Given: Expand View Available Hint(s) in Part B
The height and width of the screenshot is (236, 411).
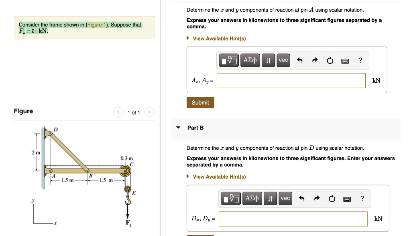Looking at the screenshot, I should click(x=219, y=177).
